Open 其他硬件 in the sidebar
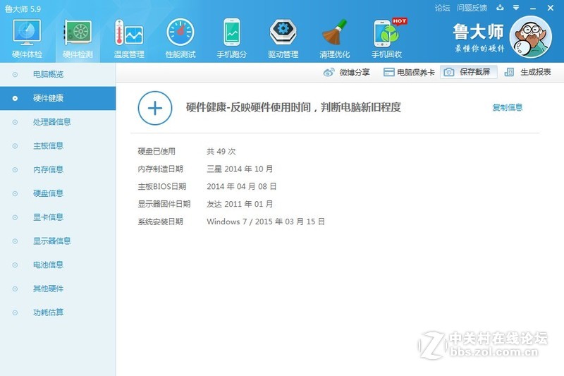This screenshot has width=564, height=376. [58, 289]
